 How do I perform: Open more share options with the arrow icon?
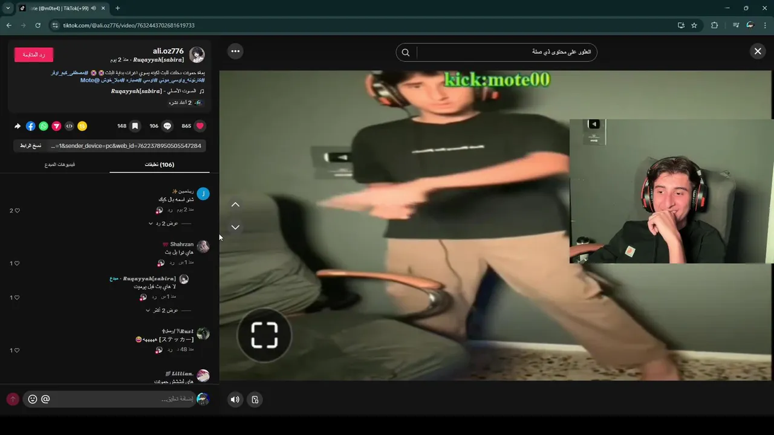(18, 126)
